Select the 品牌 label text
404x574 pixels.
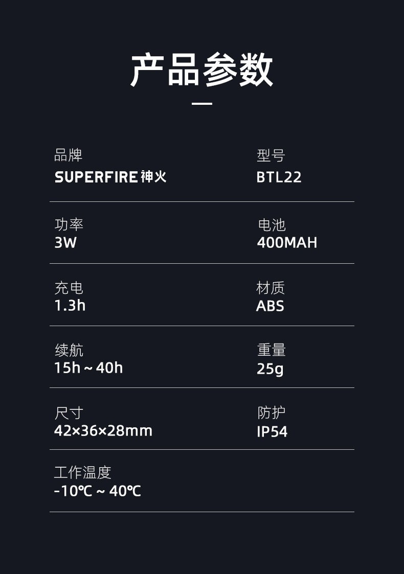tap(68, 155)
